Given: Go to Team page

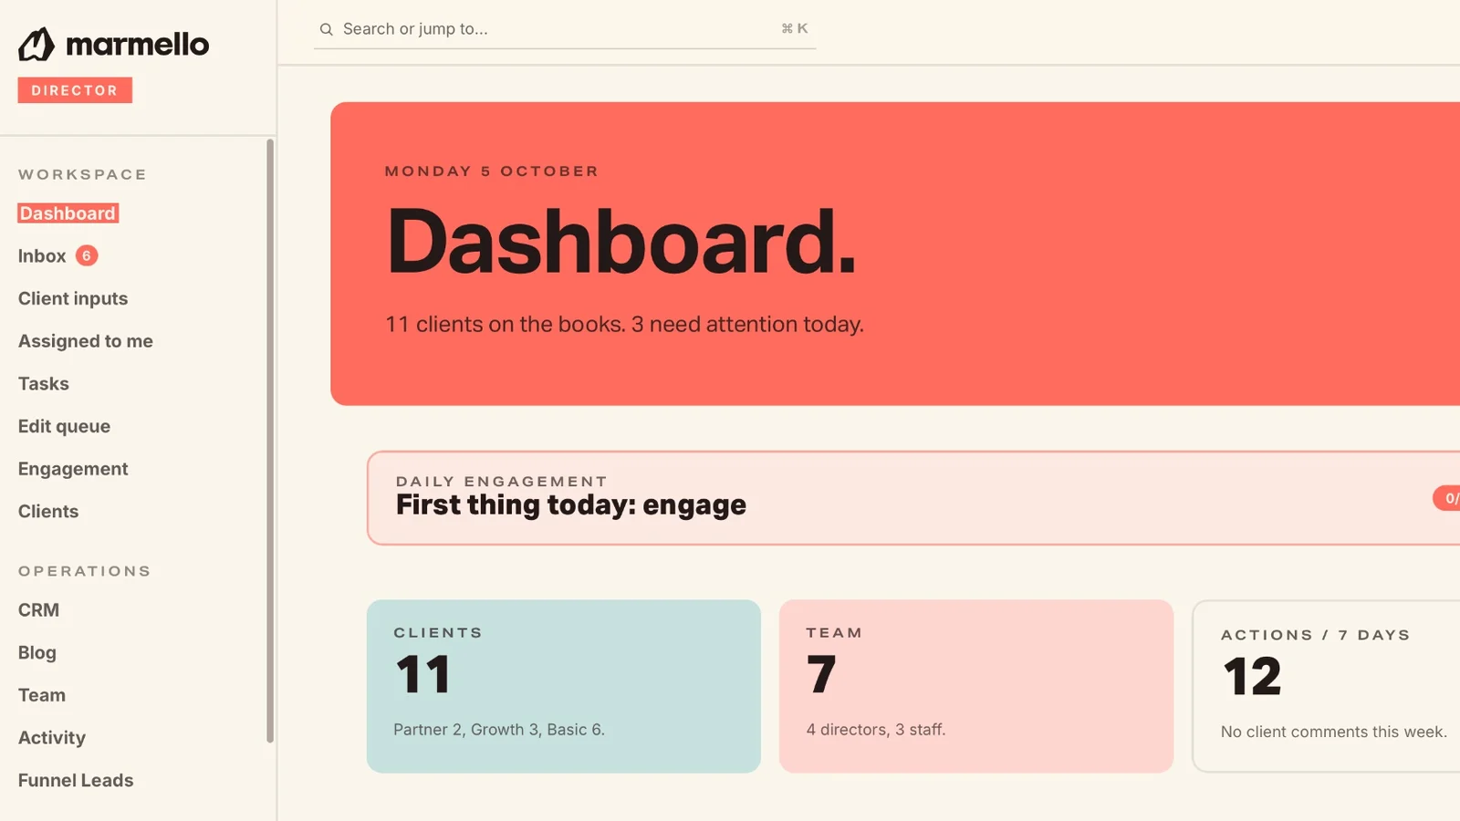Looking at the screenshot, I should point(42,695).
